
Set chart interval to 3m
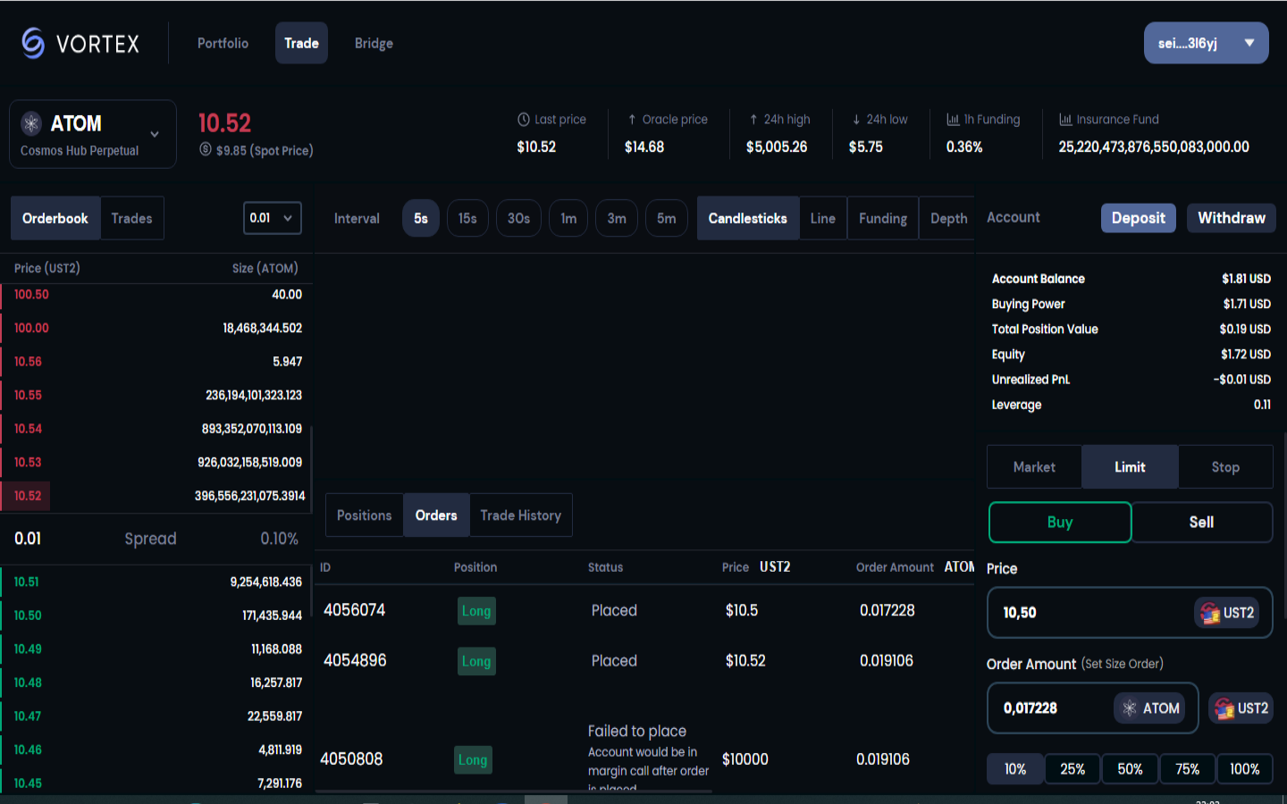click(x=617, y=218)
